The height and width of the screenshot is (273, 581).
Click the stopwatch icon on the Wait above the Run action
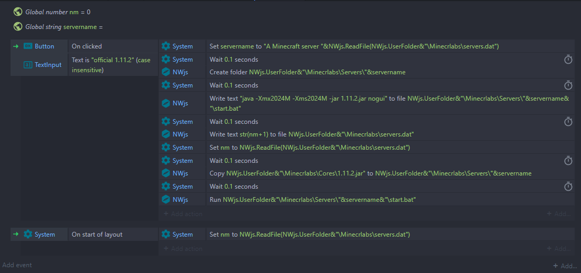568,187
